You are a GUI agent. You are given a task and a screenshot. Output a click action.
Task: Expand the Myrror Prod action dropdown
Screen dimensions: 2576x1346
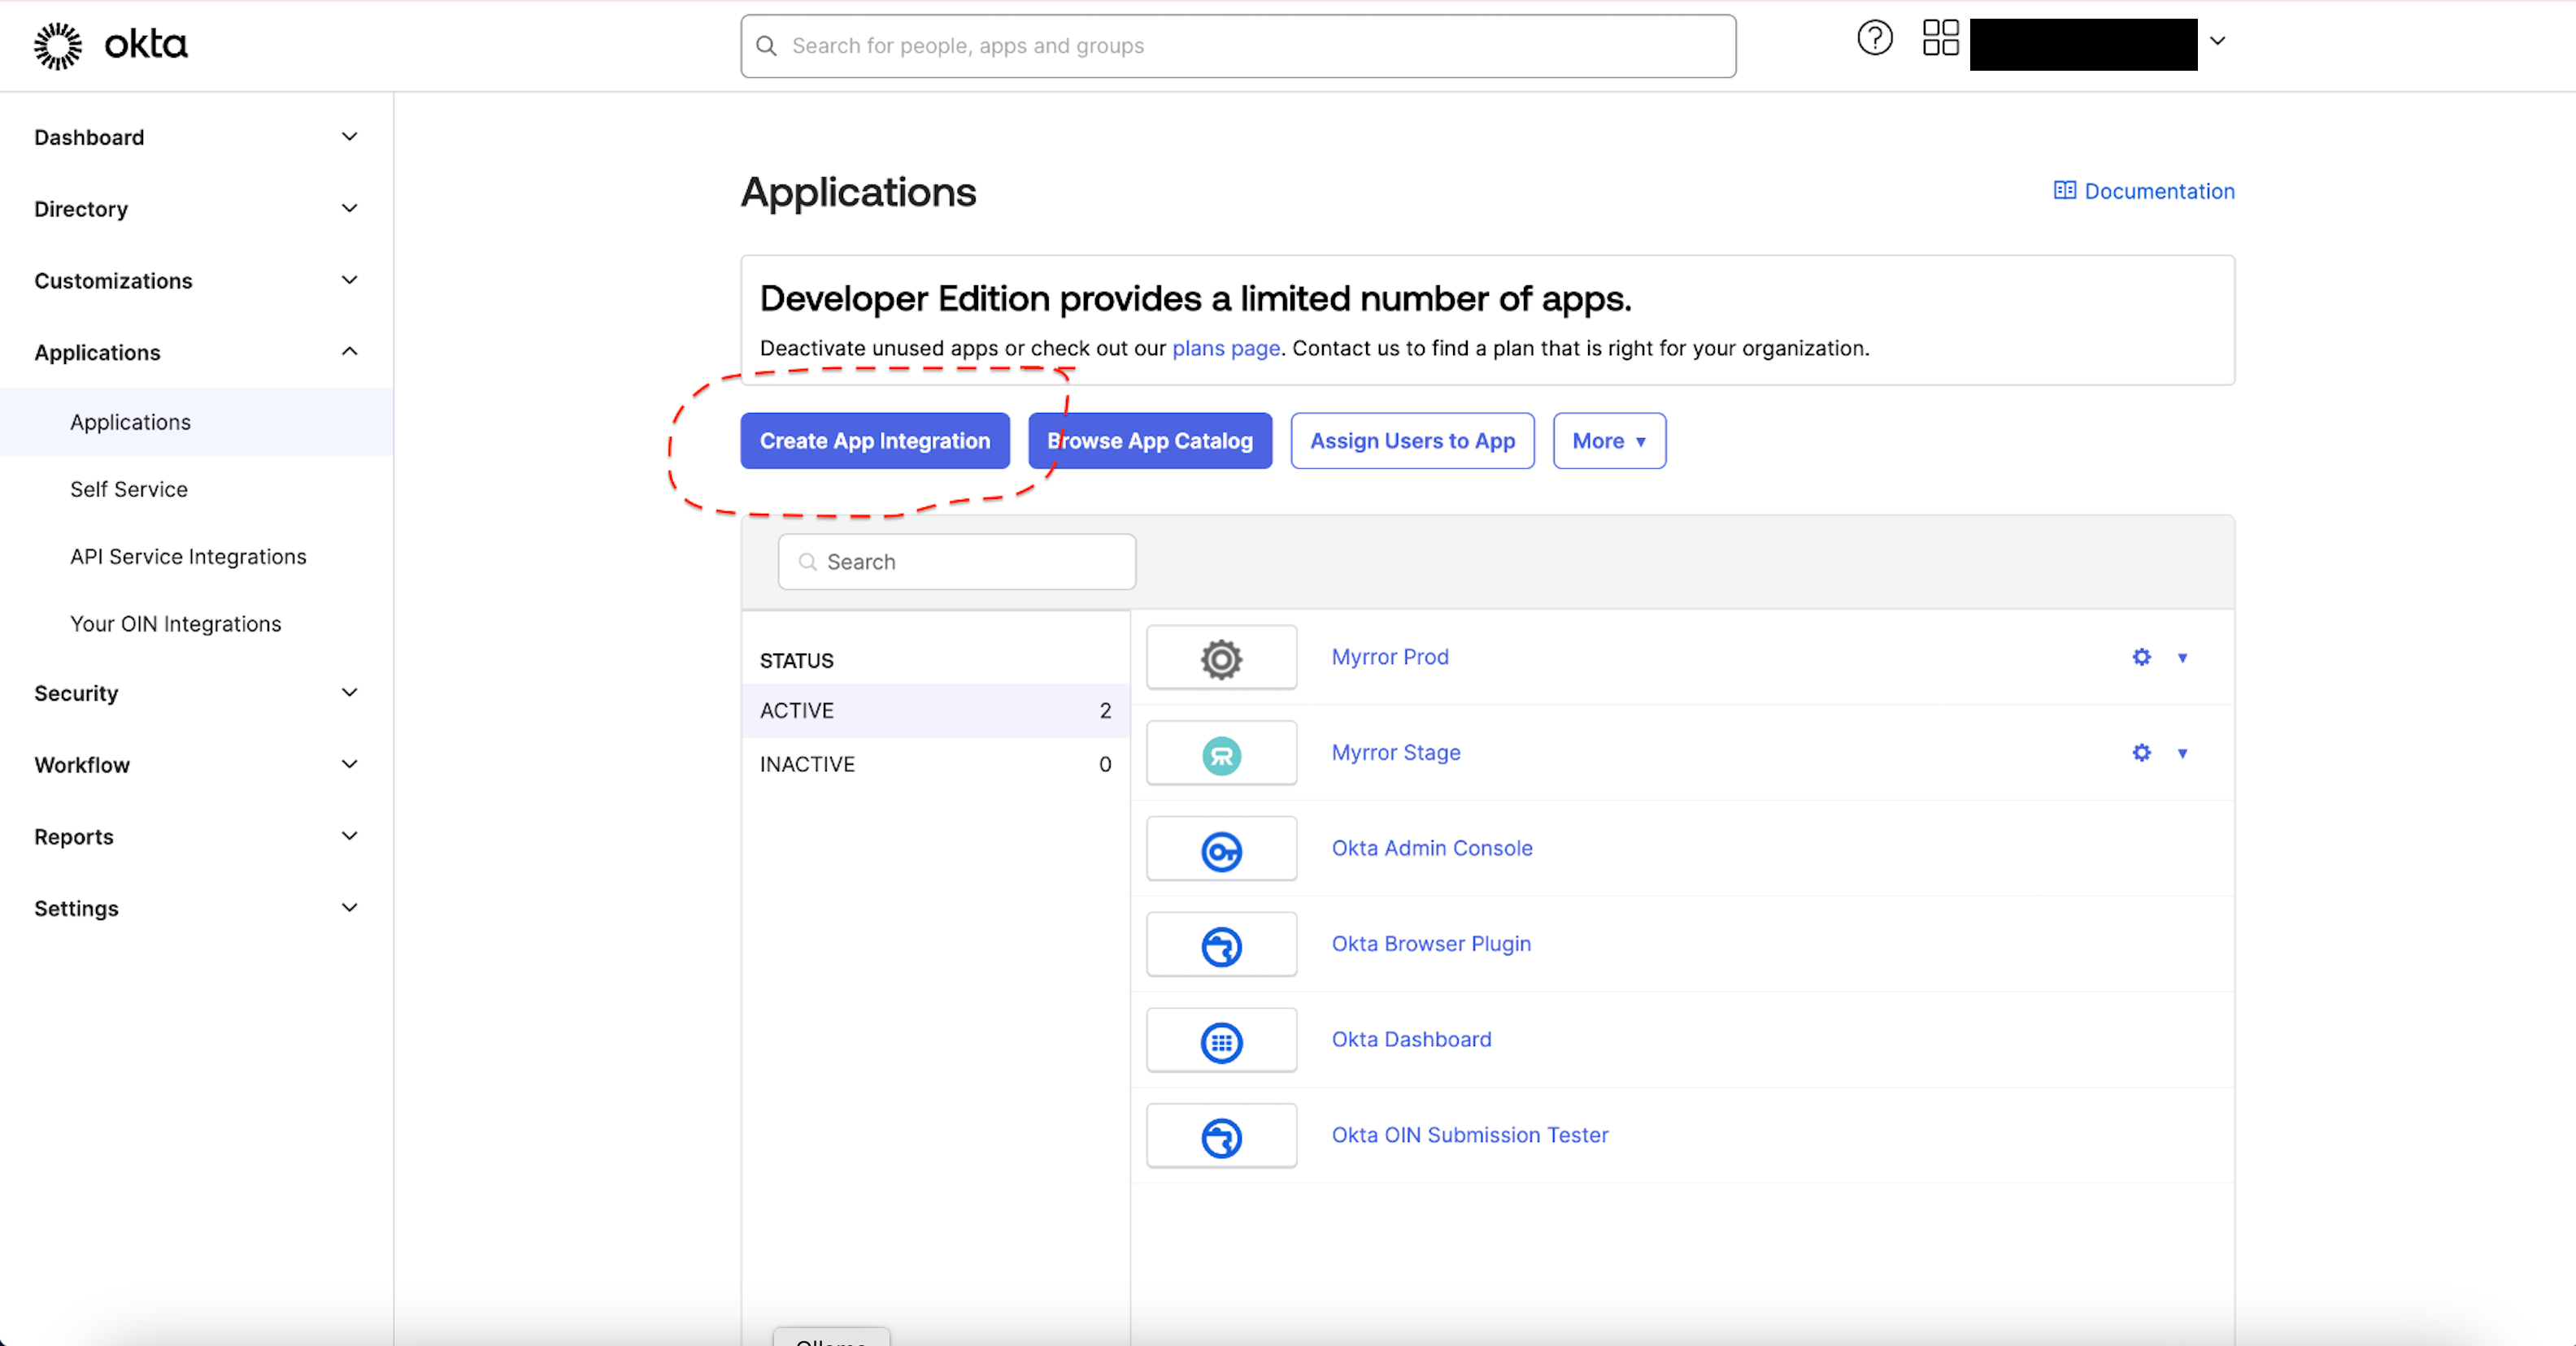click(x=2182, y=656)
